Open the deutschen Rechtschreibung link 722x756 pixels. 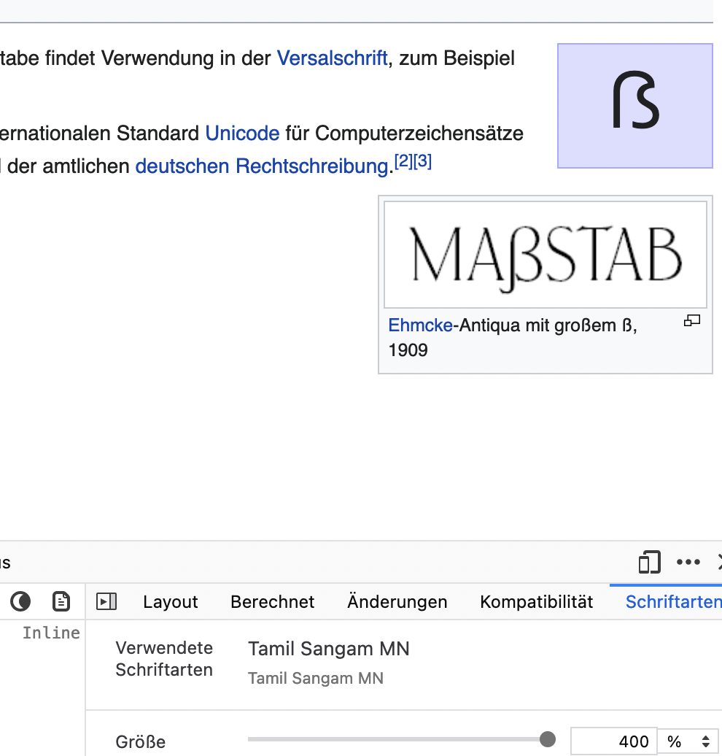click(262, 166)
